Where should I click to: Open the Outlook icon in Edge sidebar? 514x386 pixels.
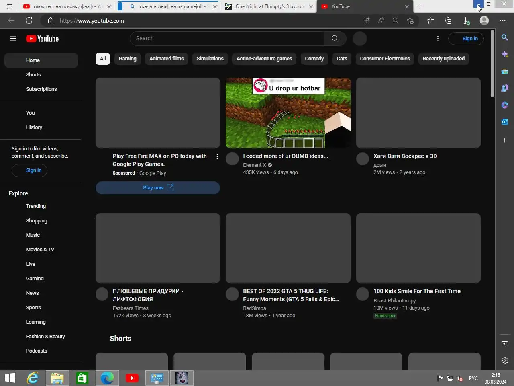(505, 122)
